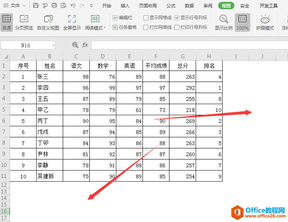Open the 文件 hamburger menu icon
288x222 pixels.
(x=6, y=6)
